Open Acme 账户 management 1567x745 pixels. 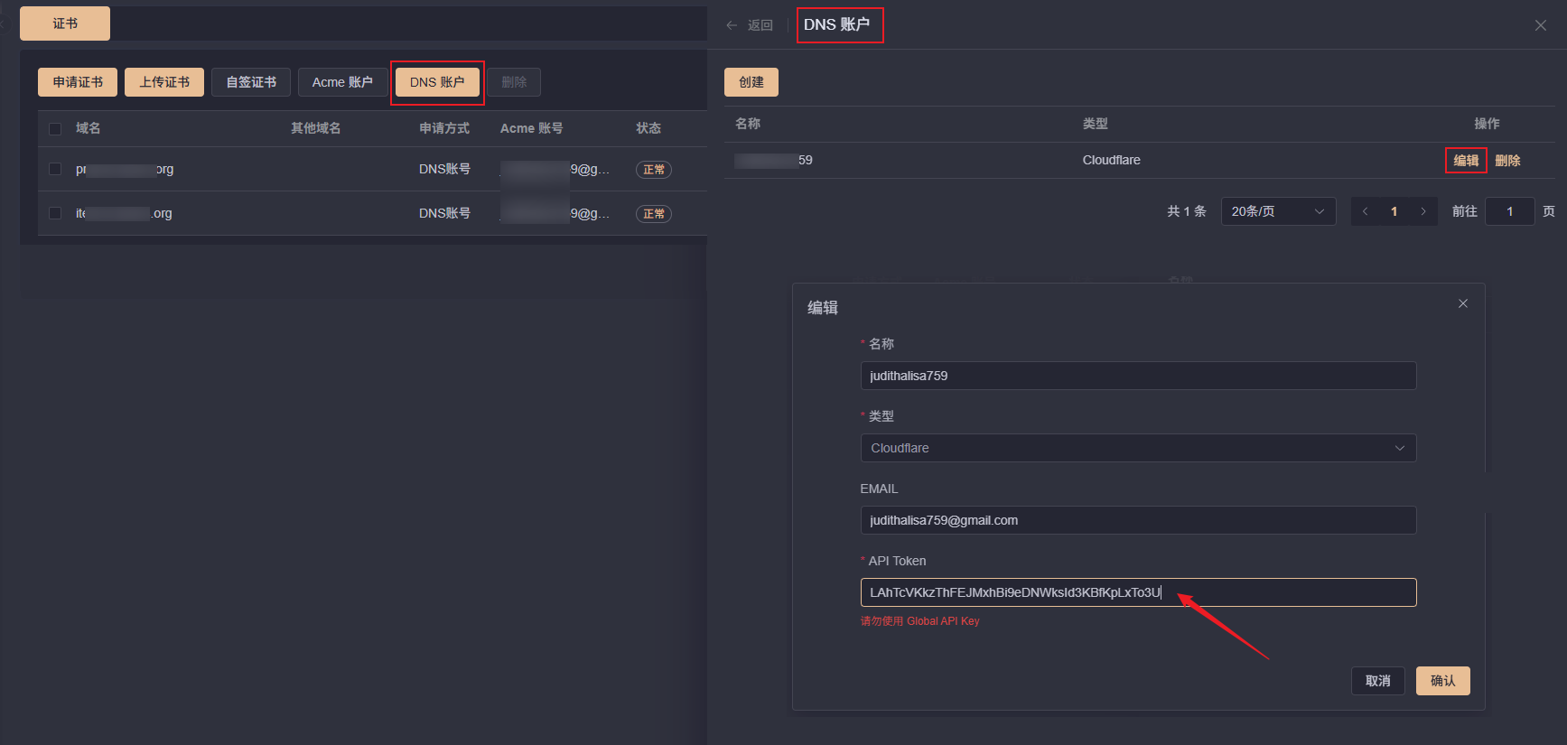pos(342,82)
